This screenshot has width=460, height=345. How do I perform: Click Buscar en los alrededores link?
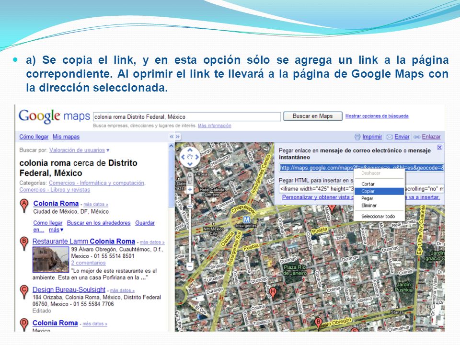click(x=99, y=223)
